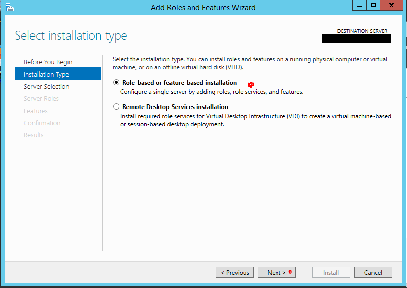This screenshot has height=288, width=407.
Task: Click the greyed-out Install button
Action: click(331, 272)
